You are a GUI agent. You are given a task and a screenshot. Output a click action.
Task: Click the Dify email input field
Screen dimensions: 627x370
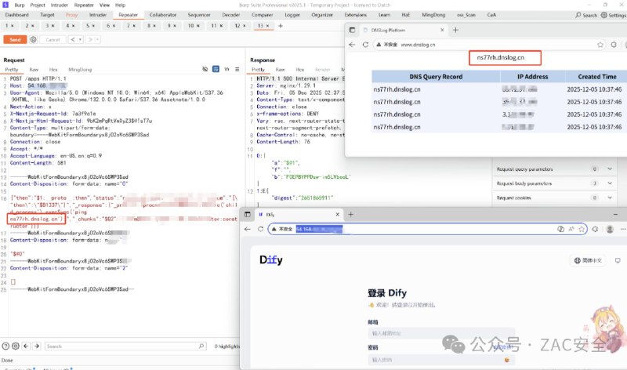click(441, 333)
